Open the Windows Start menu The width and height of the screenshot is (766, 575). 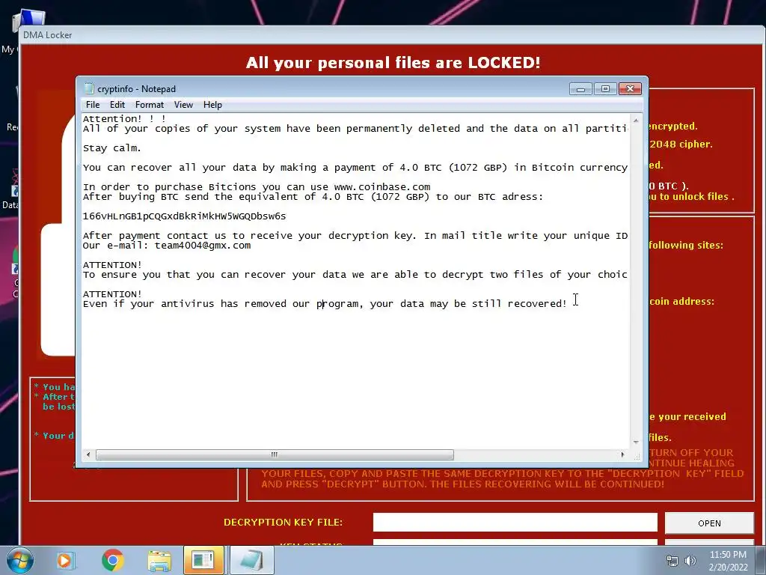coord(19,560)
